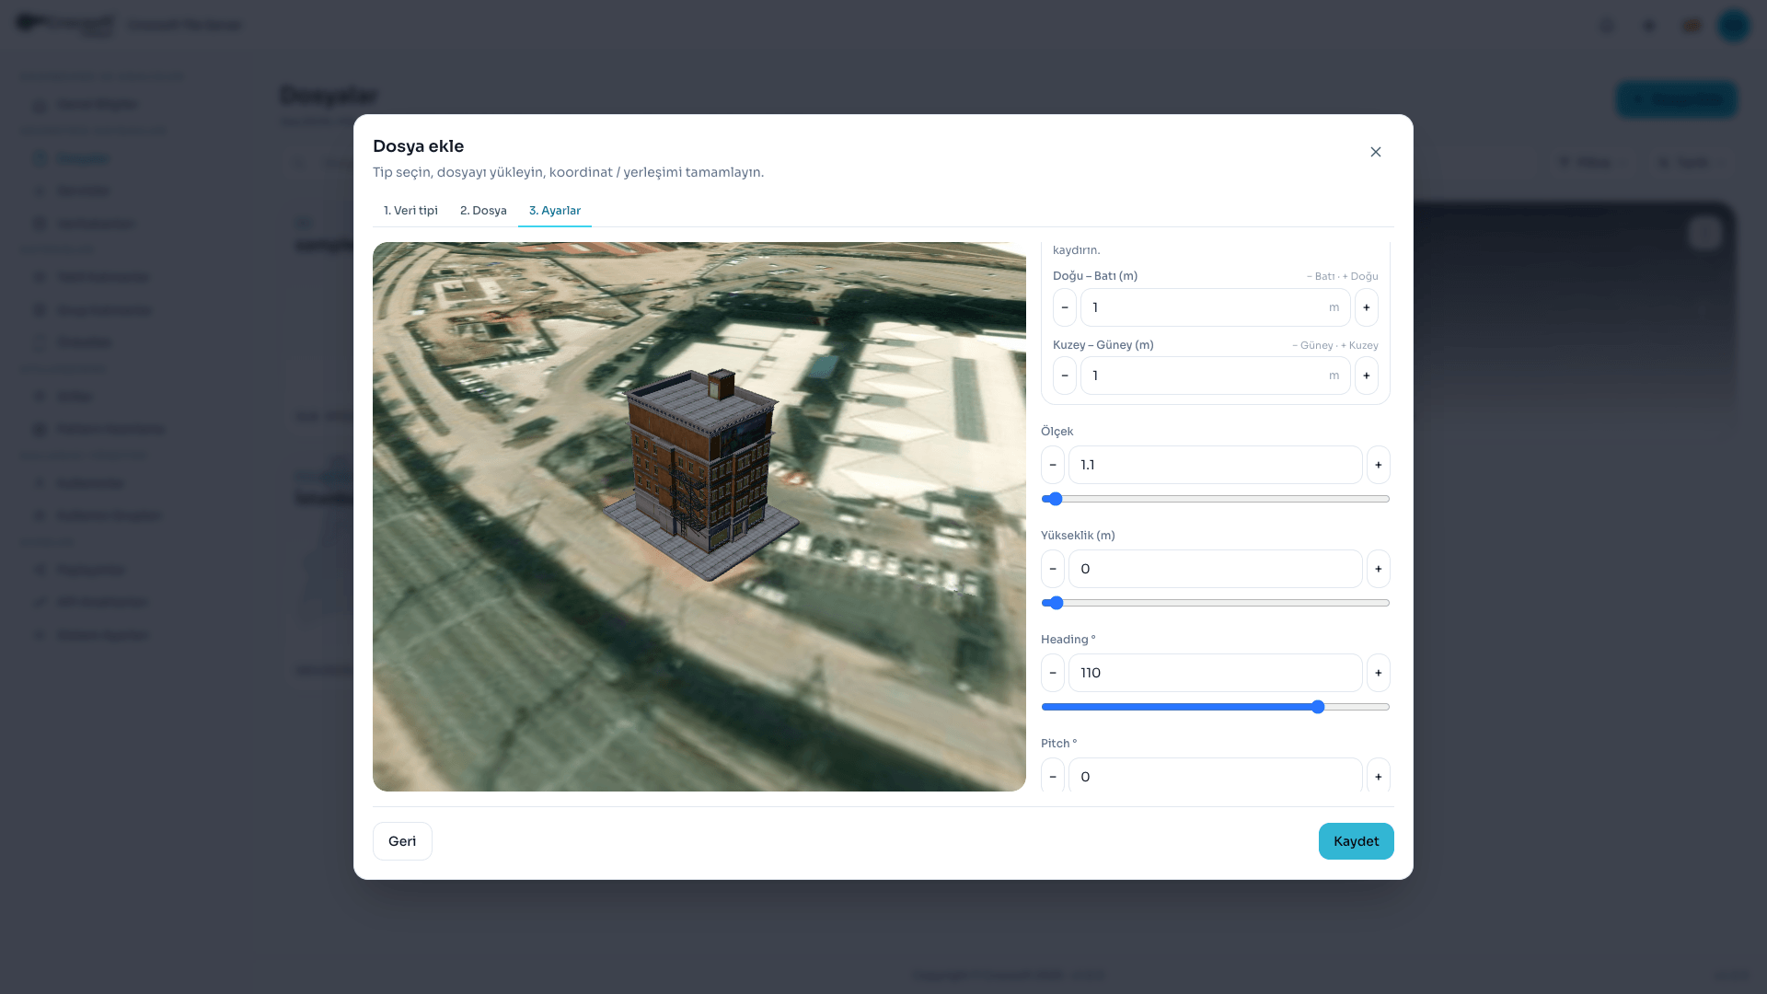Viewport: 1767px width, 994px height.
Task: Select the 3. Ayarlar tab
Action: pos(555,211)
